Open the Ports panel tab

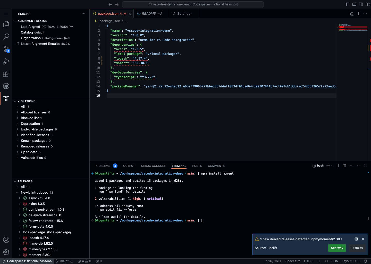[x=197, y=166]
